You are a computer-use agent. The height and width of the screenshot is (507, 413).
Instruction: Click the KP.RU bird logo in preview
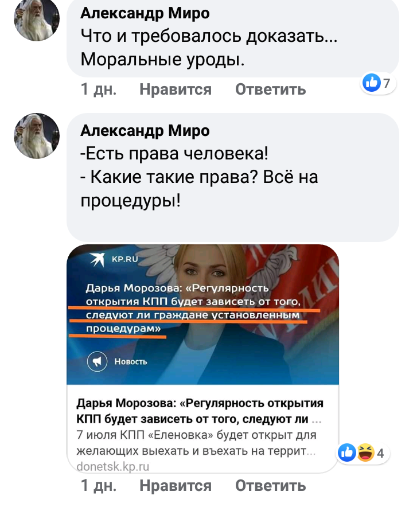(x=98, y=259)
